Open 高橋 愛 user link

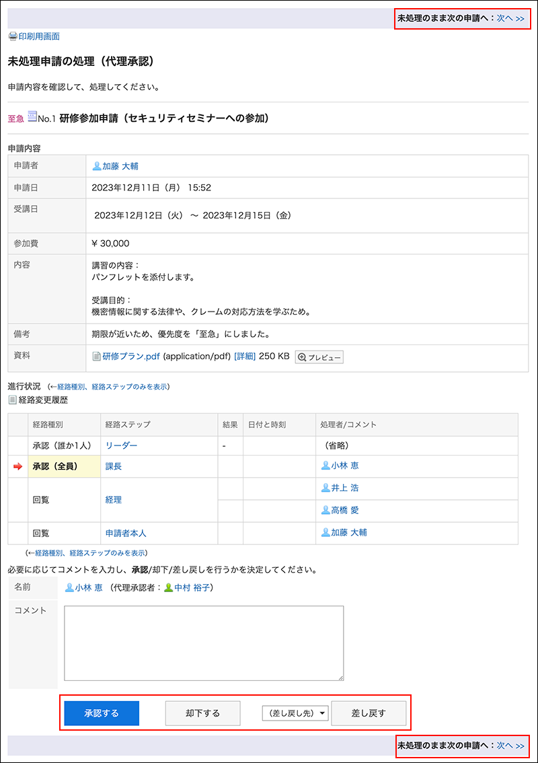tap(345, 511)
